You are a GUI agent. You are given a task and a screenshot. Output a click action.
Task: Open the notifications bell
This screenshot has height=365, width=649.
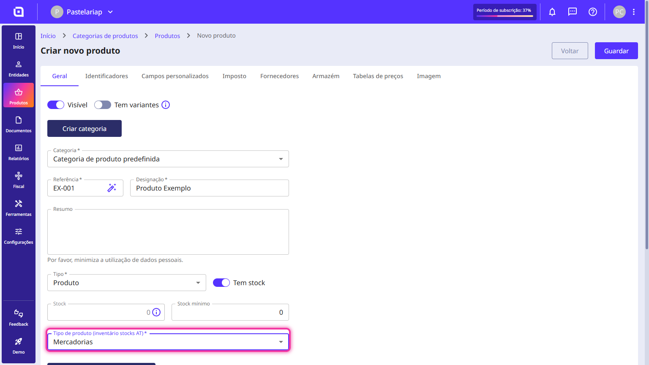pos(552,12)
